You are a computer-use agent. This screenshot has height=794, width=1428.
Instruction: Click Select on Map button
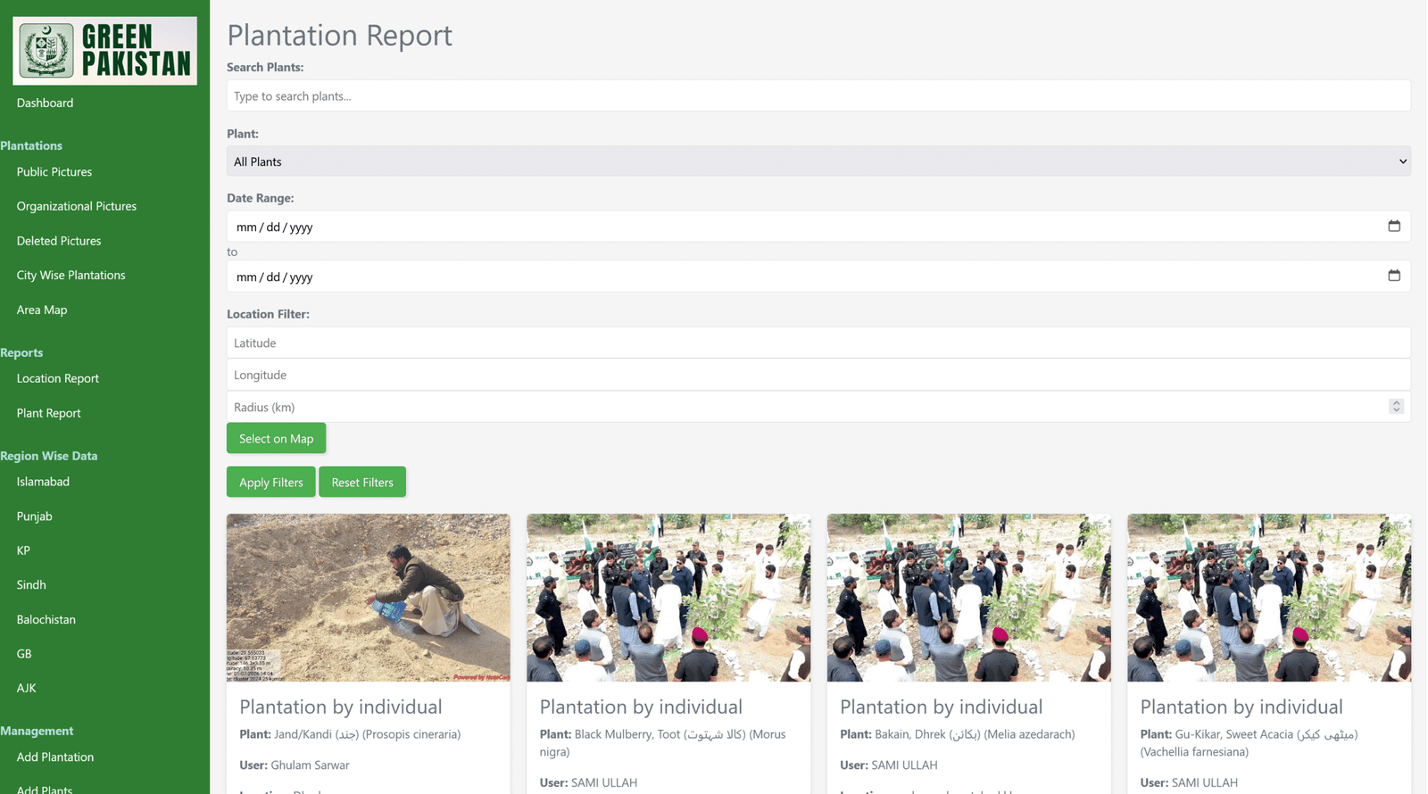coord(276,438)
